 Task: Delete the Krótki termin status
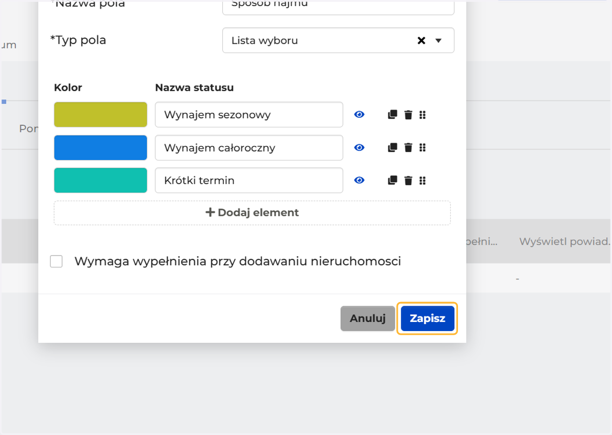coord(408,180)
